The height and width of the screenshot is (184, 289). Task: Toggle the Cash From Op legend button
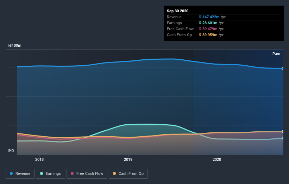(128, 174)
